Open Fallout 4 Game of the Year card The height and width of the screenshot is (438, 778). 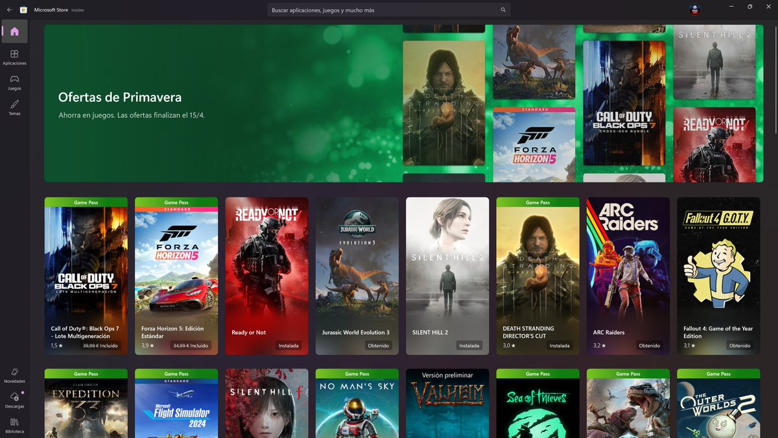[718, 276]
